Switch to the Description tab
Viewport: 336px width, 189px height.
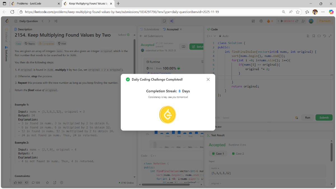(x=23, y=29)
